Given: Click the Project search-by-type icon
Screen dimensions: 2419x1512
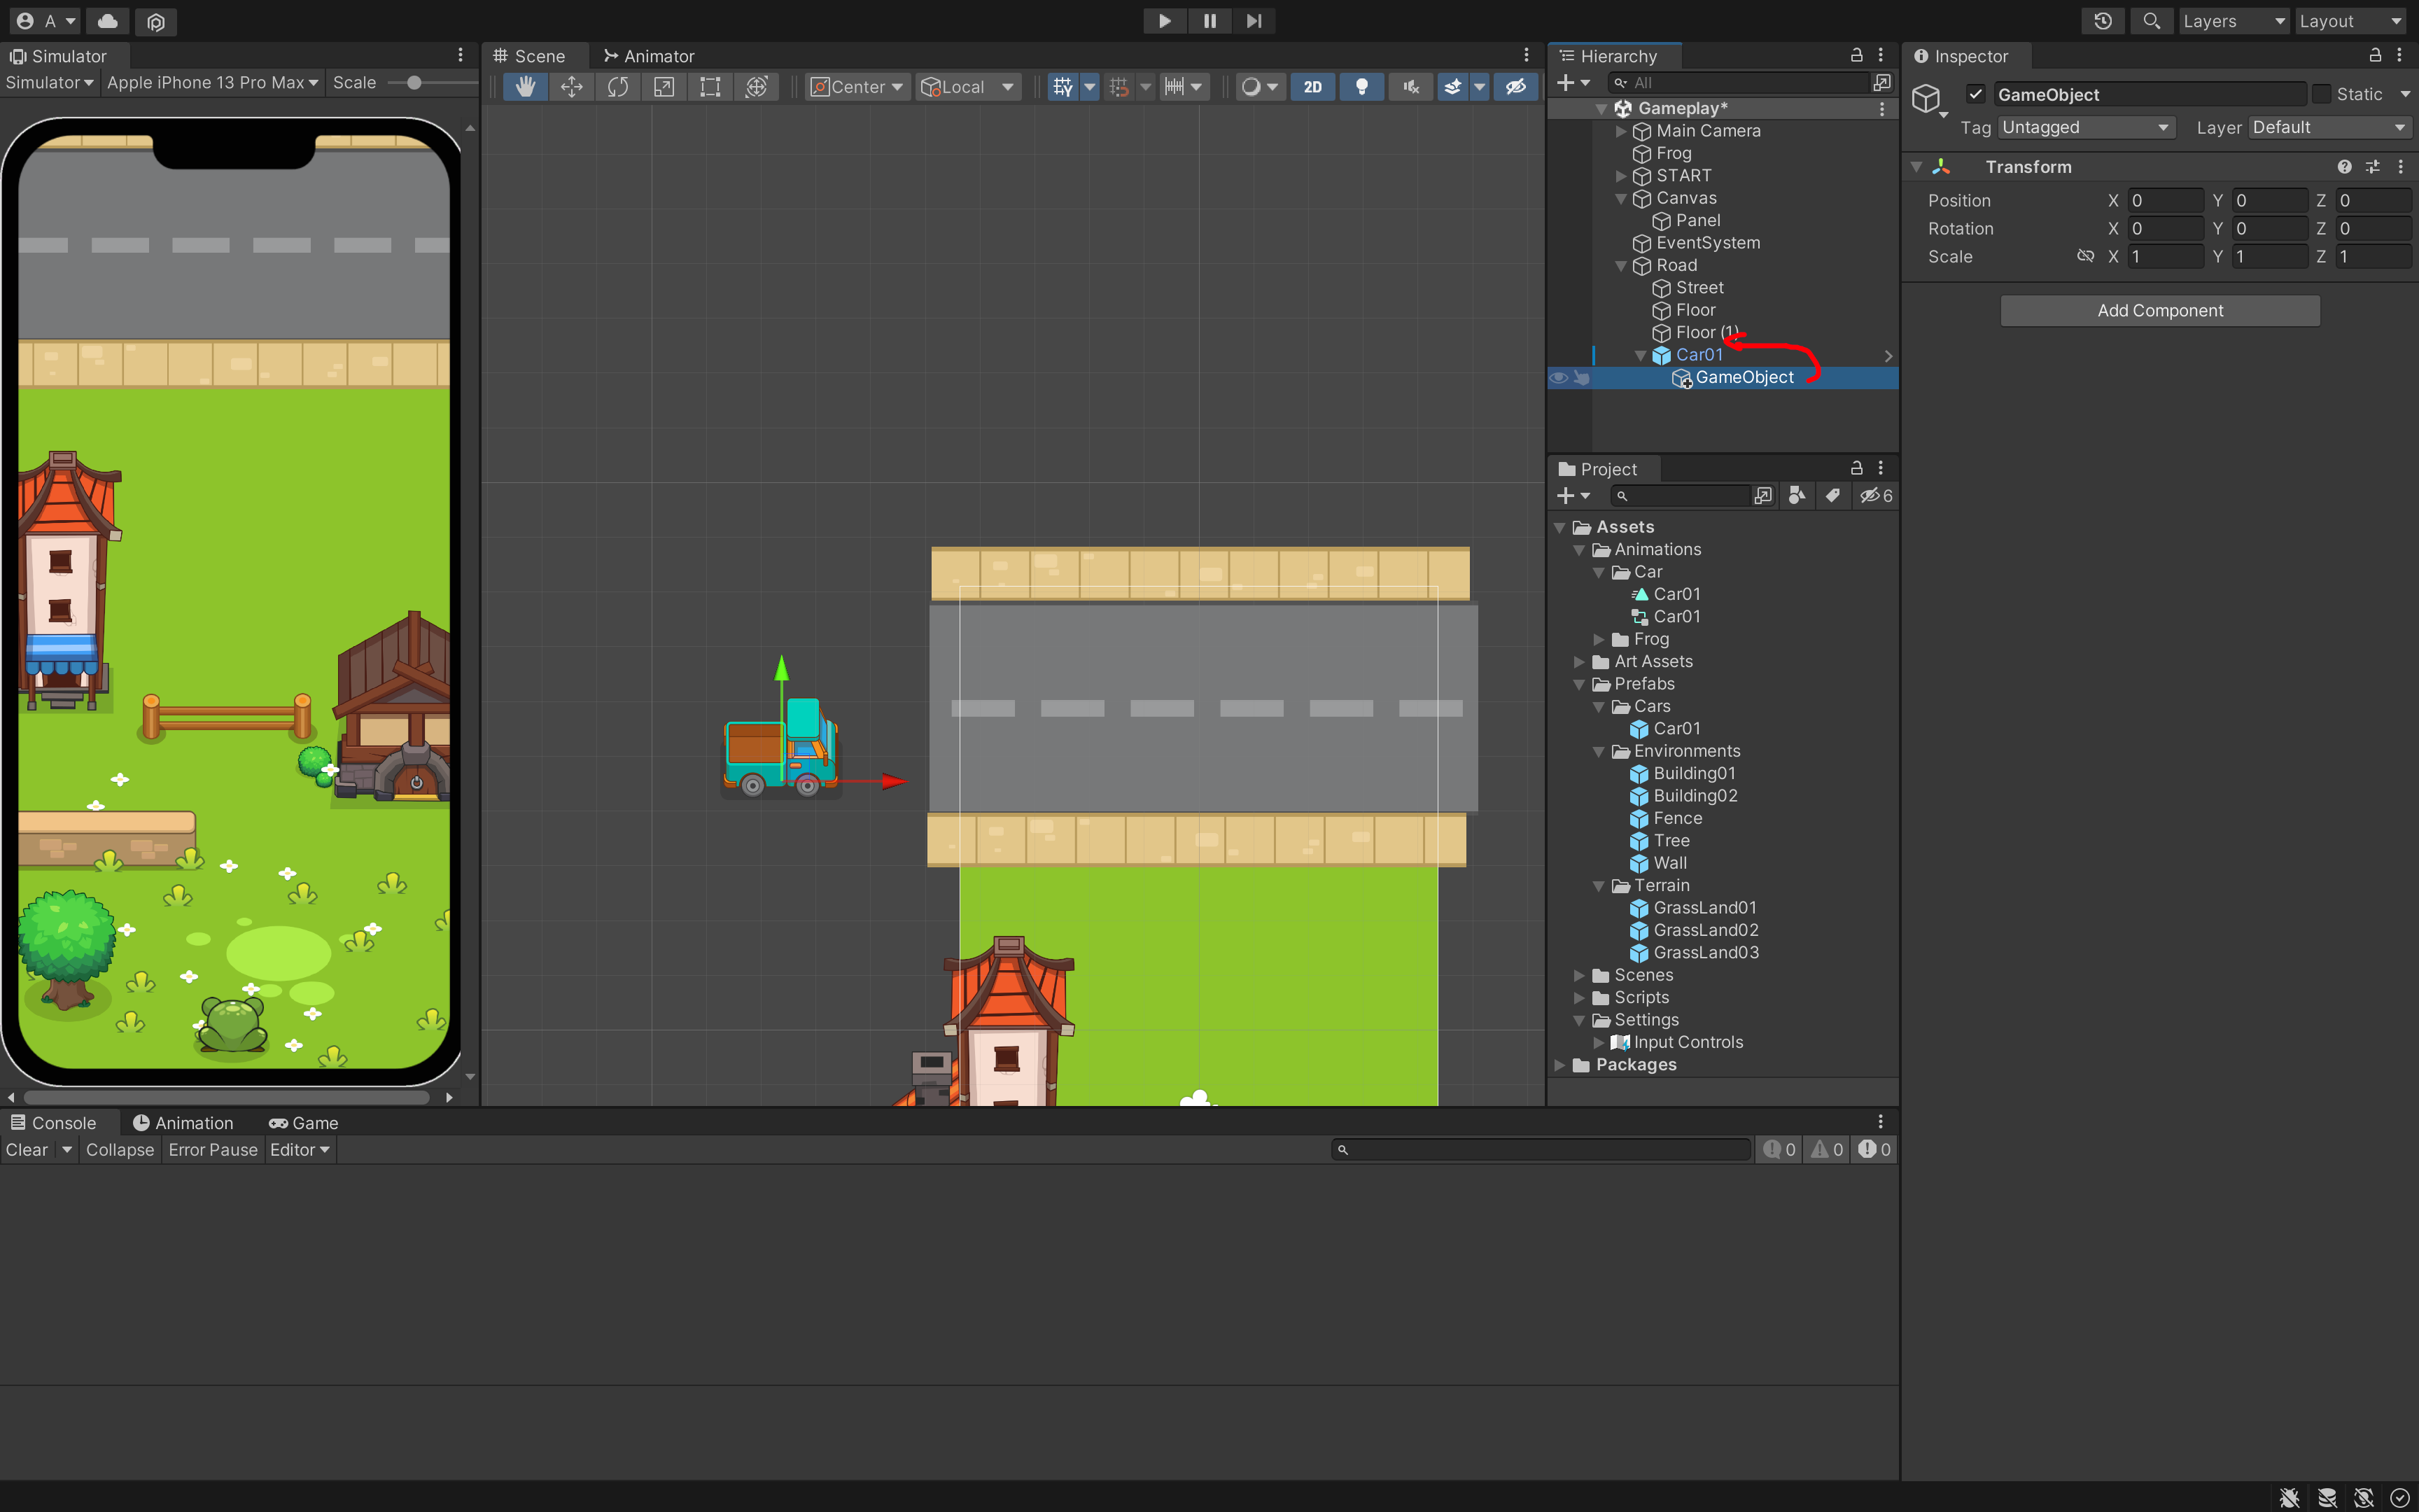Looking at the screenshot, I should pos(1796,495).
